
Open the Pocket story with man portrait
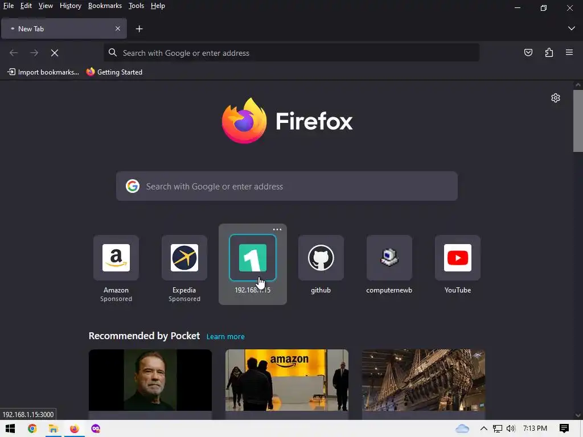[150, 380]
